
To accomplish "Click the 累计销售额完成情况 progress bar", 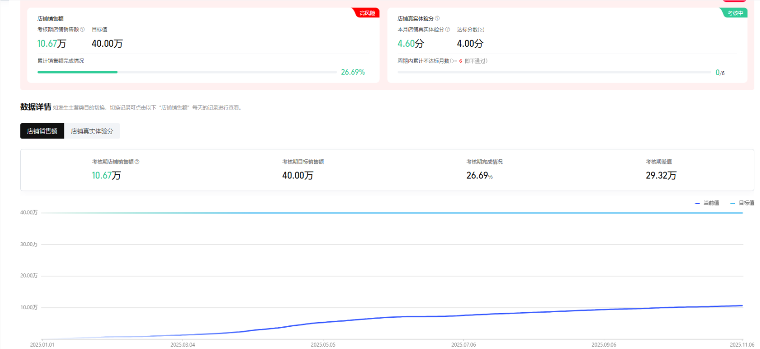I will pyautogui.click(x=186, y=72).
